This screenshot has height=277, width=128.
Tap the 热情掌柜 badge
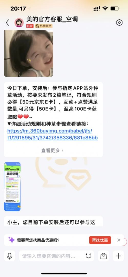pos(44,26)
